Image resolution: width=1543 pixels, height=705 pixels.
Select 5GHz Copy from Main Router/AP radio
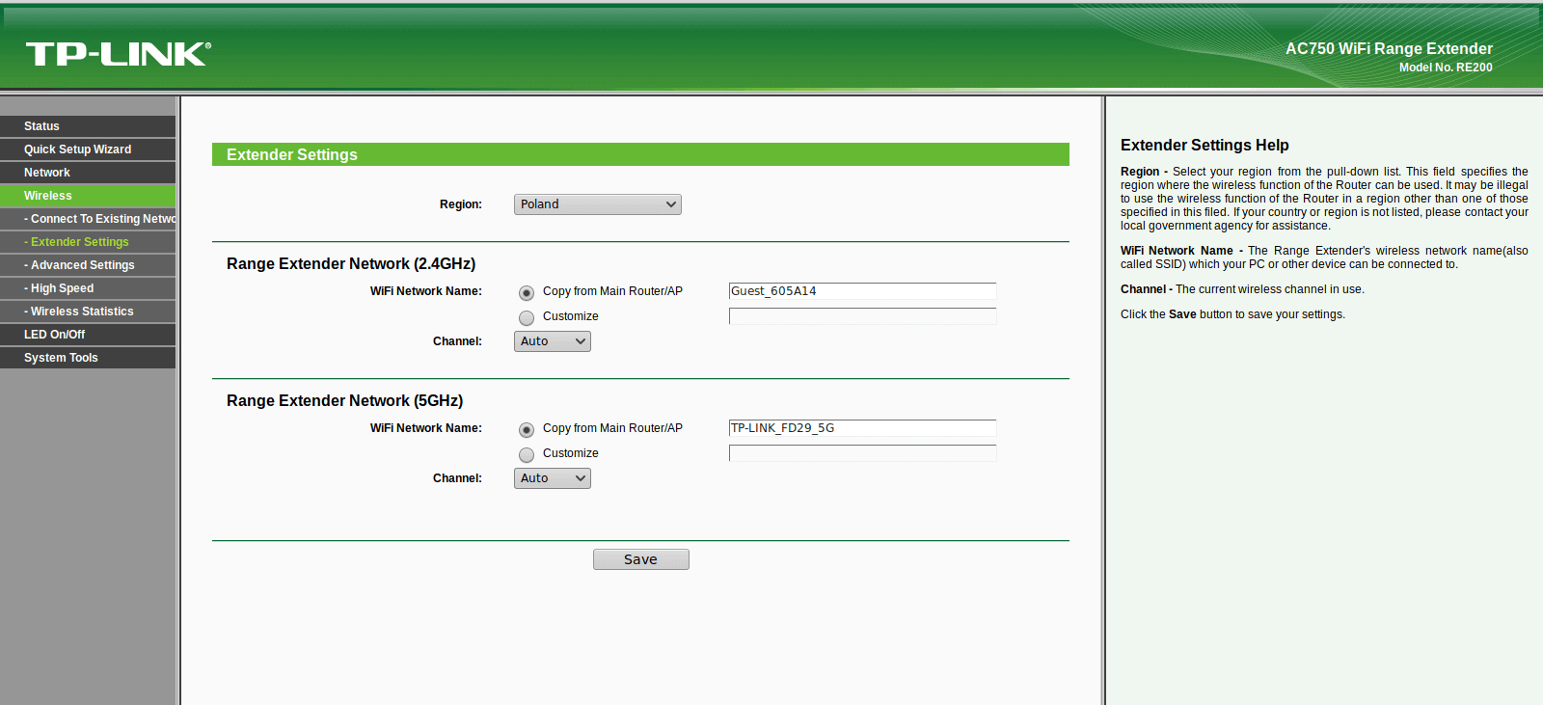tap(527, 429)
